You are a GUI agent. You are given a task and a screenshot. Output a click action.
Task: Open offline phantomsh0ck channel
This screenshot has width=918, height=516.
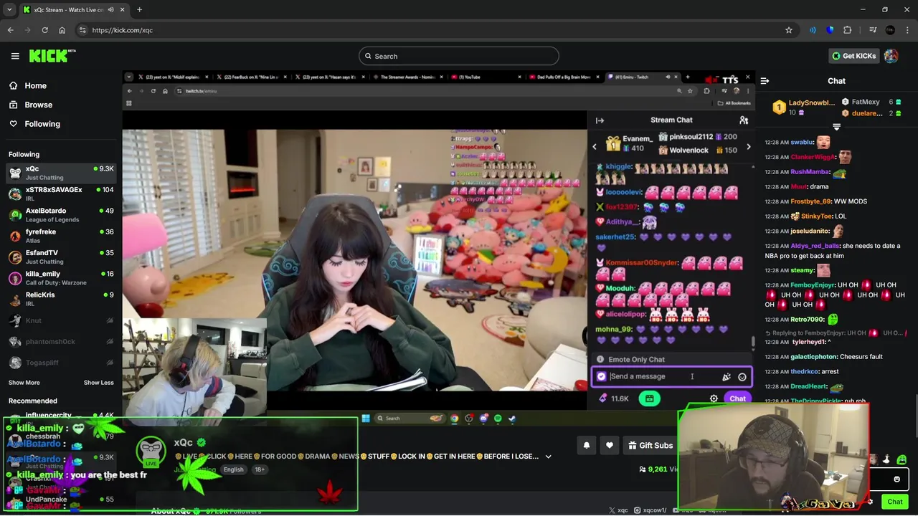[61, 342]
